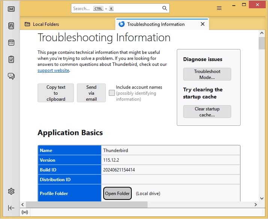
Task: Click the (Local drive) text
Action: point(148,194)
